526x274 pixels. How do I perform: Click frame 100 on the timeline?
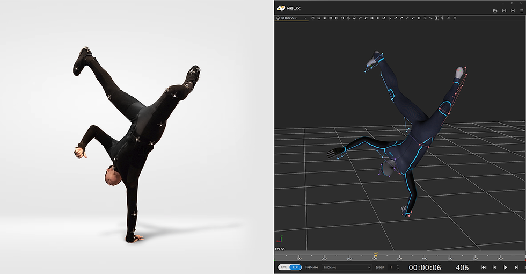[299, 258]
